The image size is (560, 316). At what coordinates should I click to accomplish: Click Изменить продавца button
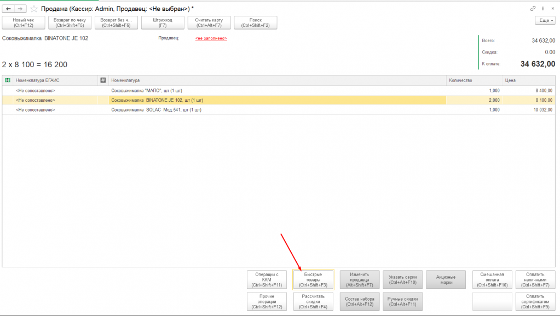click(360, 279)
